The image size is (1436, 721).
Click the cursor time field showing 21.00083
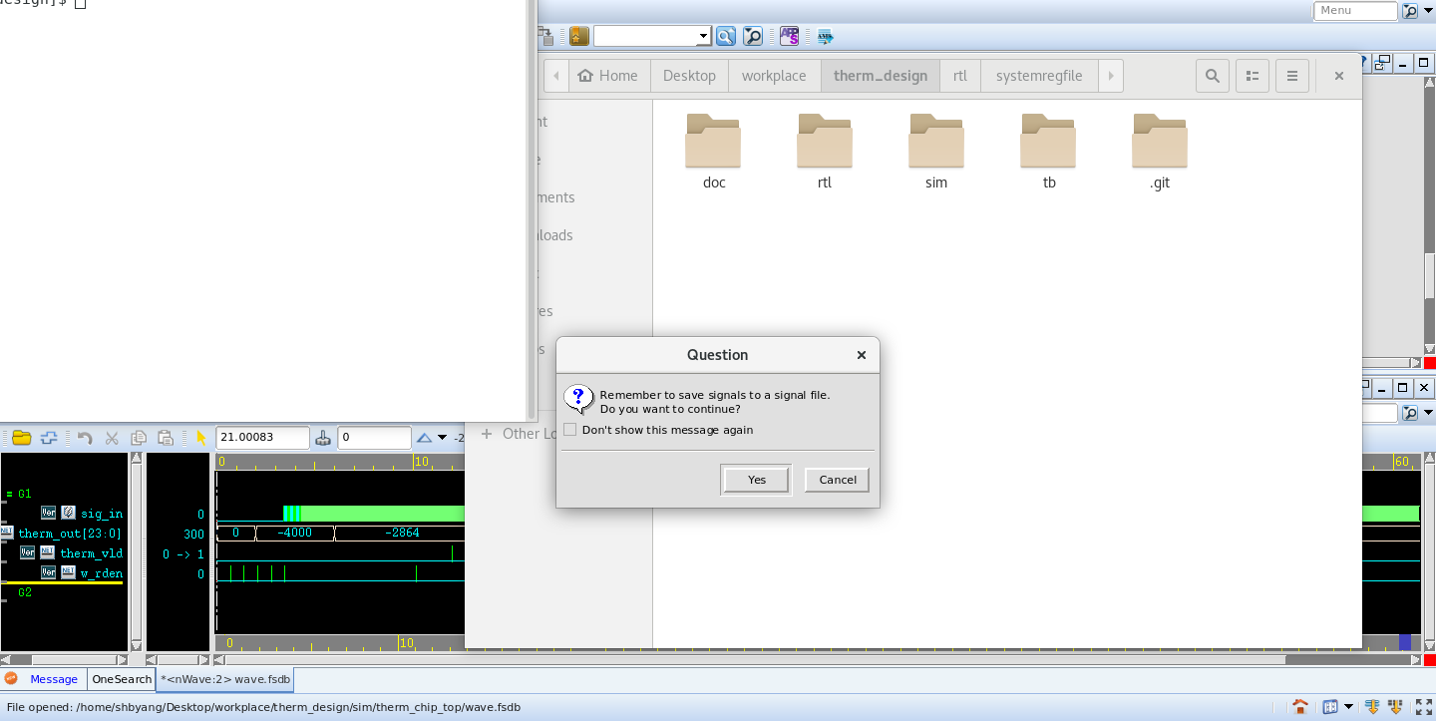point(262,438)
